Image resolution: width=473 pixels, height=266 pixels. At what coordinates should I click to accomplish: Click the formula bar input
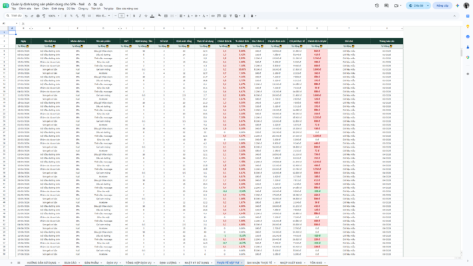click(241, 23)
